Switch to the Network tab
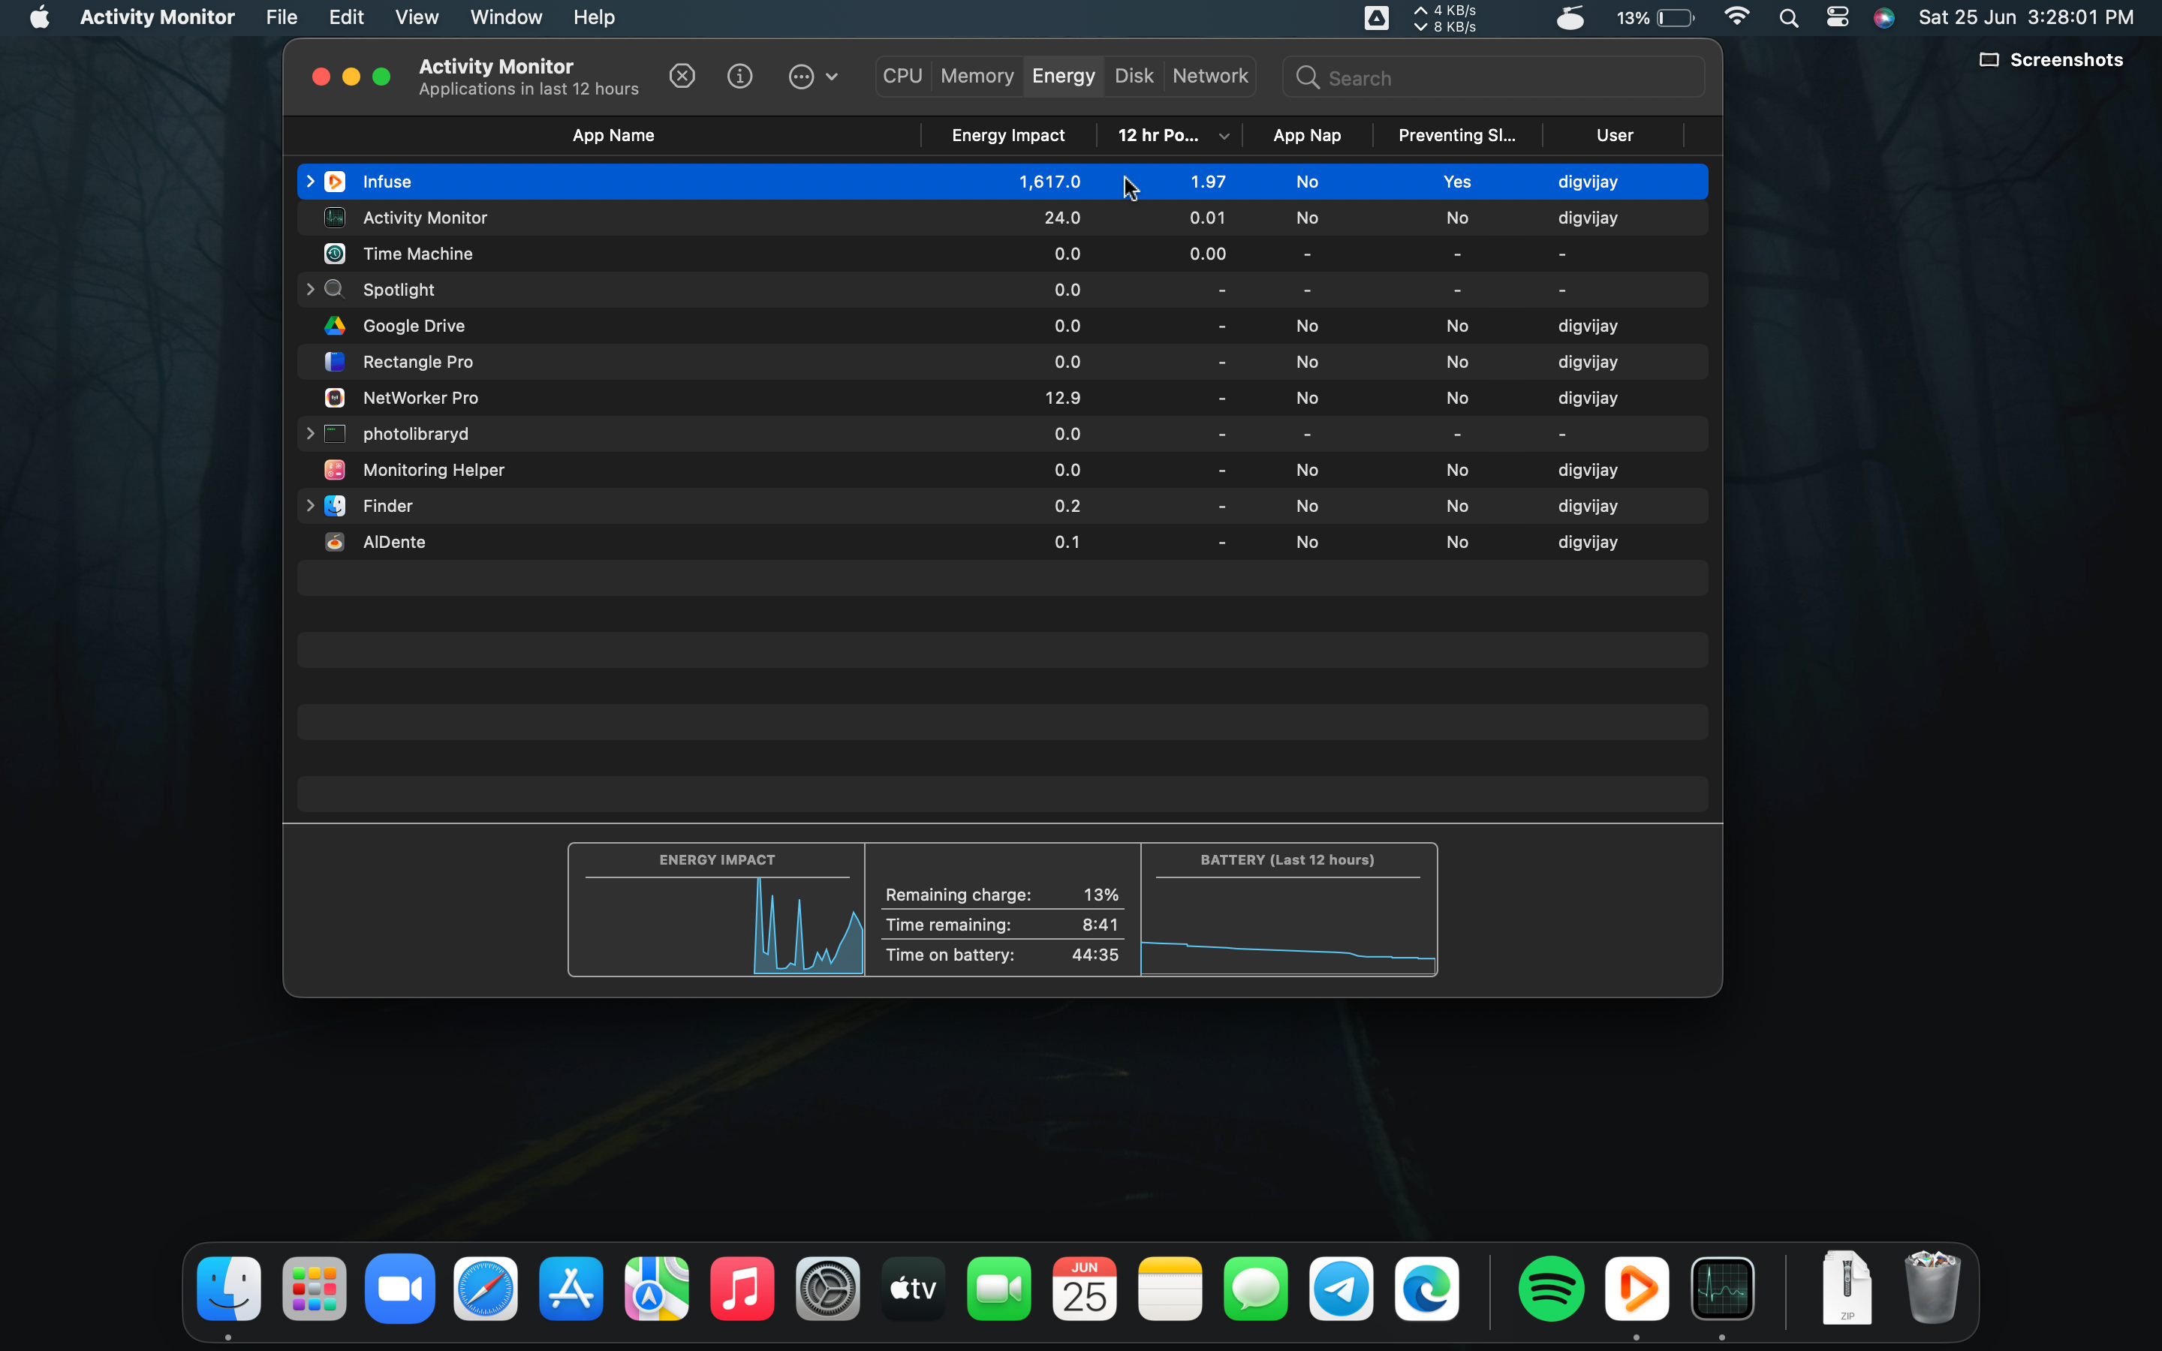 click(1209, 76)
